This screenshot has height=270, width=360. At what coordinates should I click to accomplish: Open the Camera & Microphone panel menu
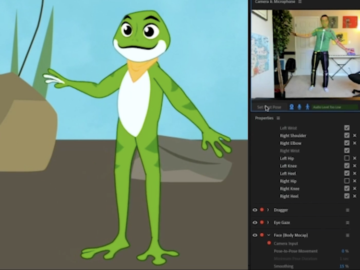300,2
